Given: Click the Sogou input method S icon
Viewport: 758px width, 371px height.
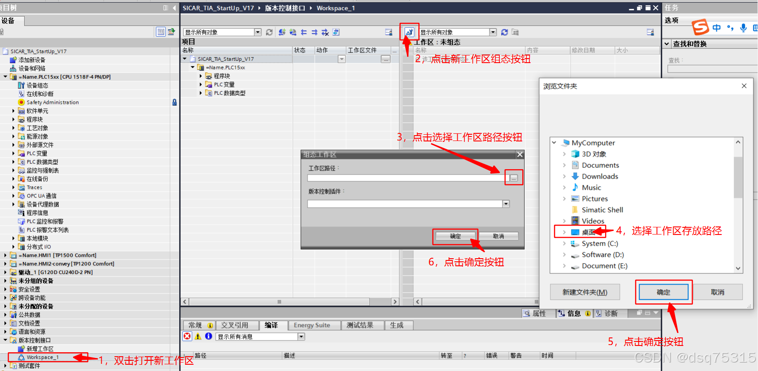Looking at the screenshot, I should point(701,27).
